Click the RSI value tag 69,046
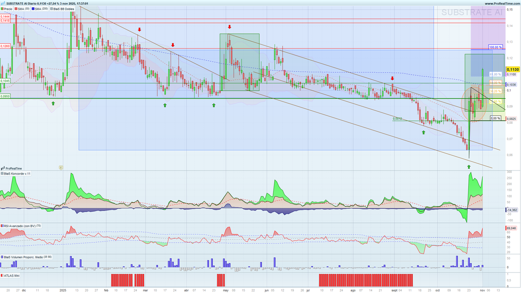Viewport: 521px width, 293px height. [511, 228]
